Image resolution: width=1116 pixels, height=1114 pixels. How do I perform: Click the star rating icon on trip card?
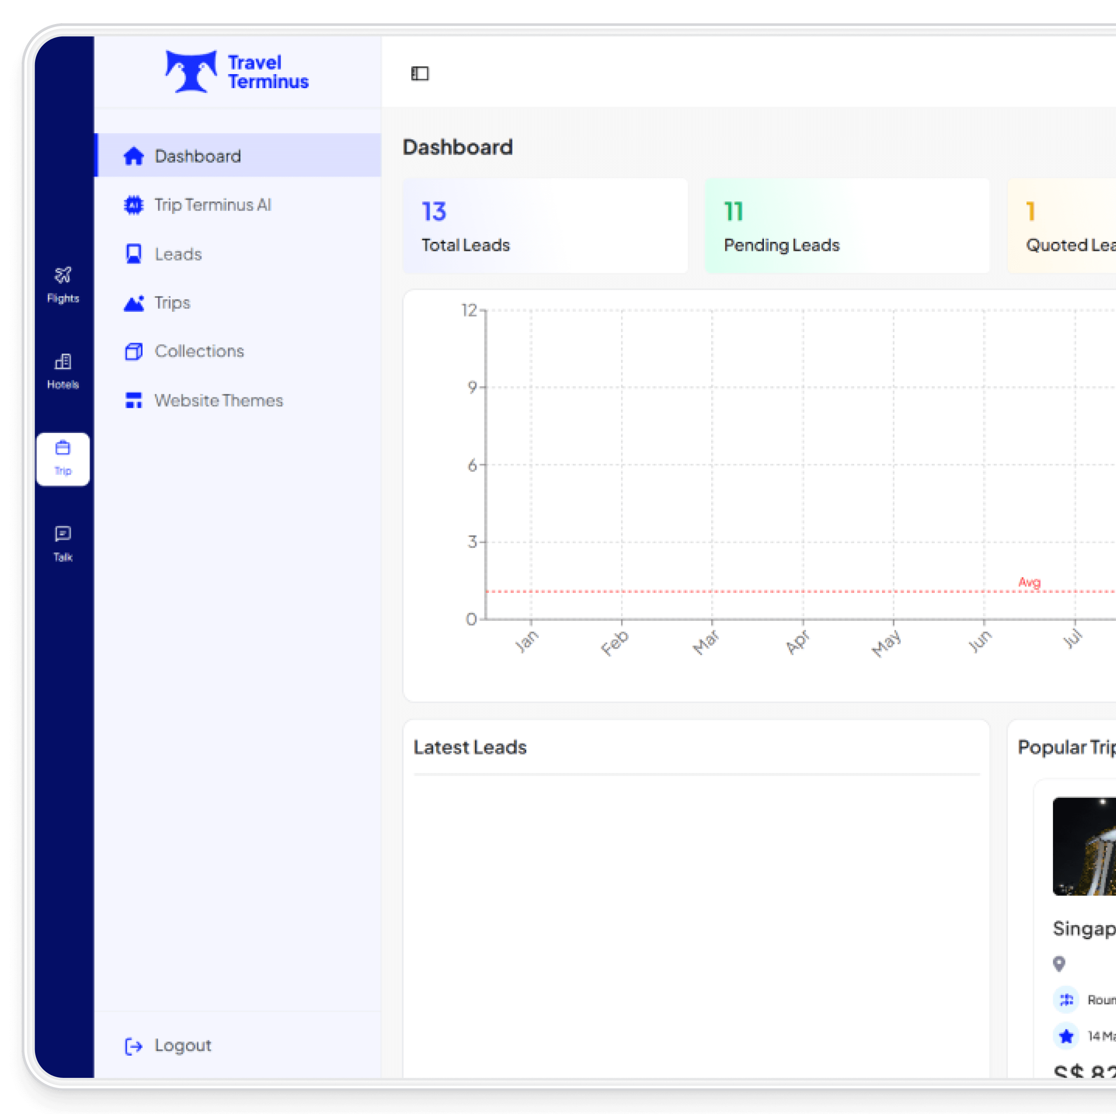(1066, 1036)
